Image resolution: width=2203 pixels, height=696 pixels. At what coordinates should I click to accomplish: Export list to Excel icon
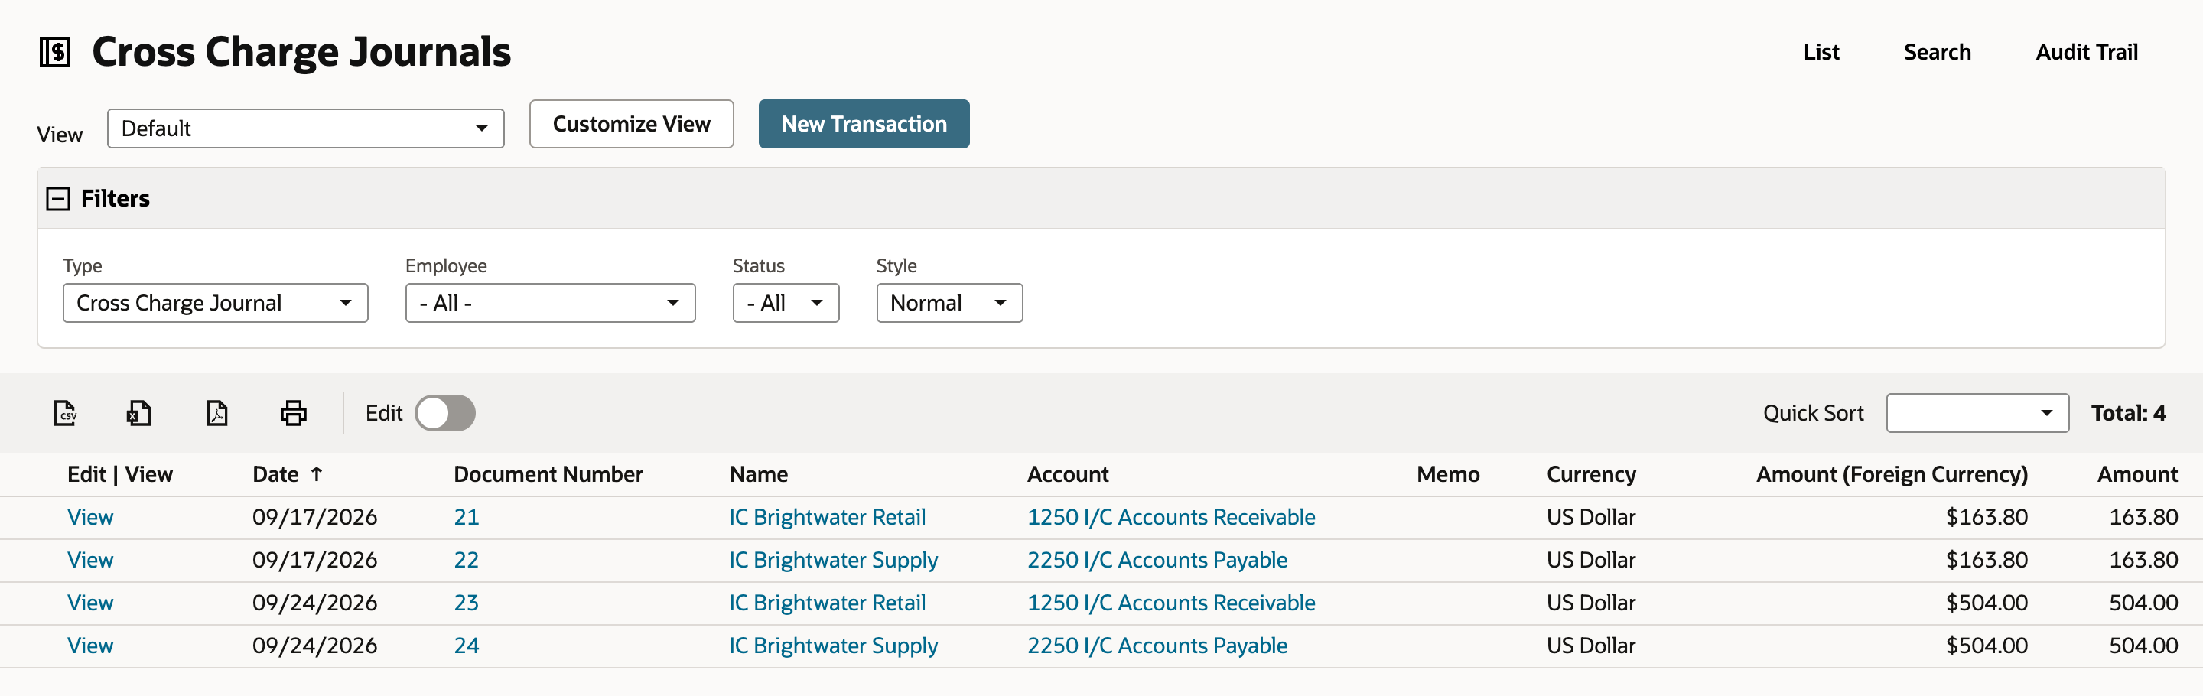pyautogui.click(x=139, y=413)
